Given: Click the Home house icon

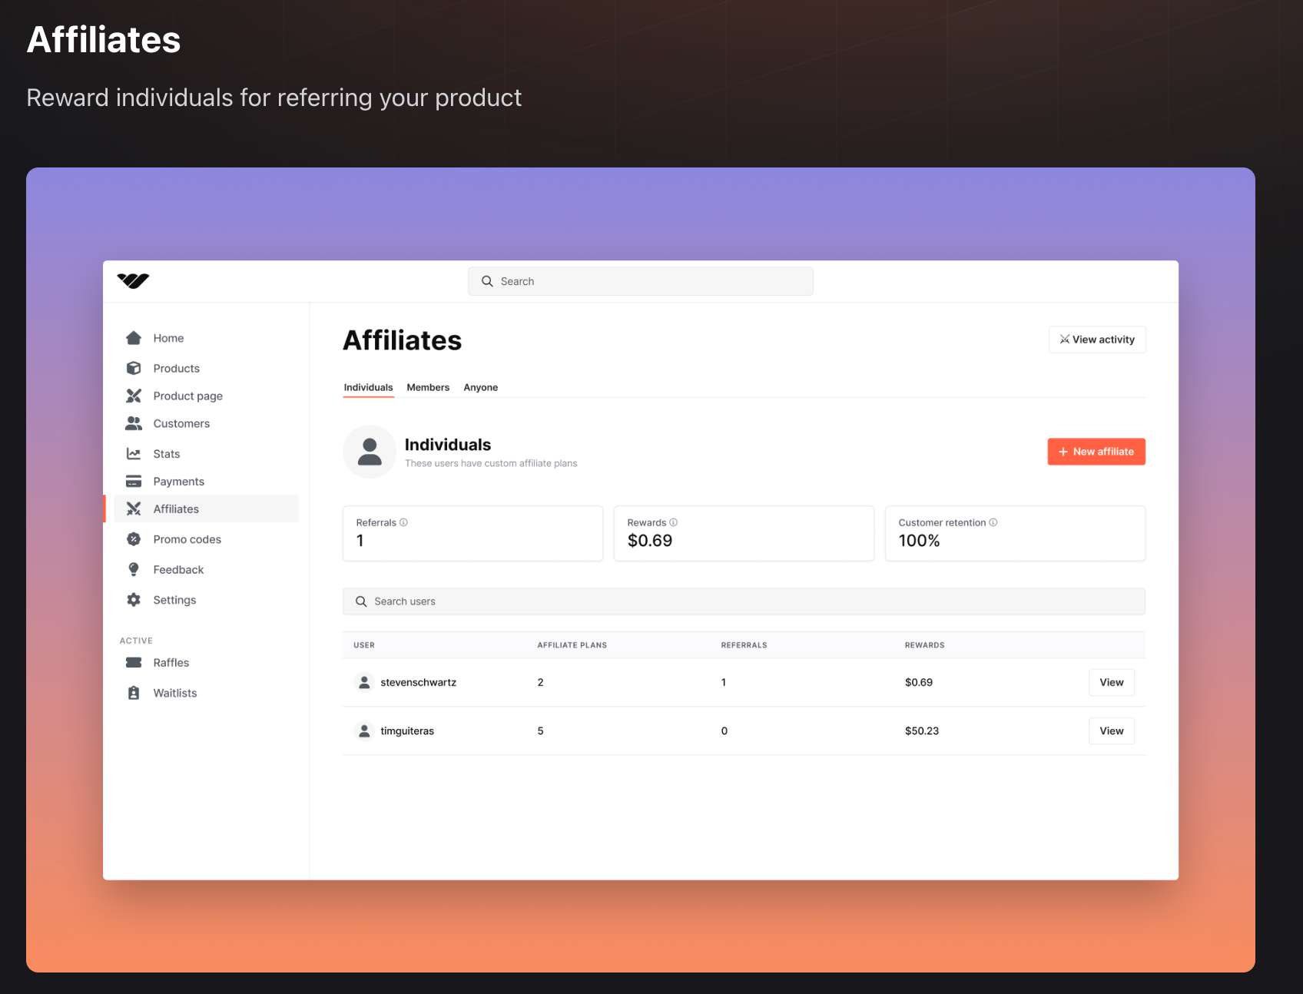Looking at the screenshot, I should pyautogui.click(x=134, y=338).
